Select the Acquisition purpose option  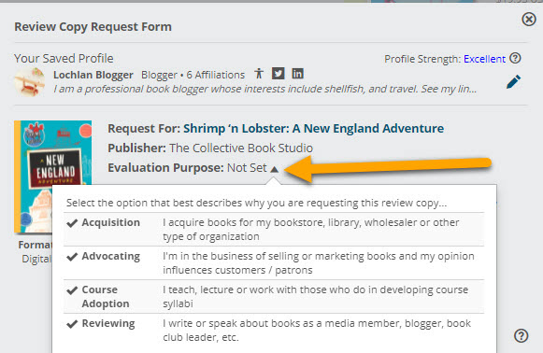(x=274, y=230)
